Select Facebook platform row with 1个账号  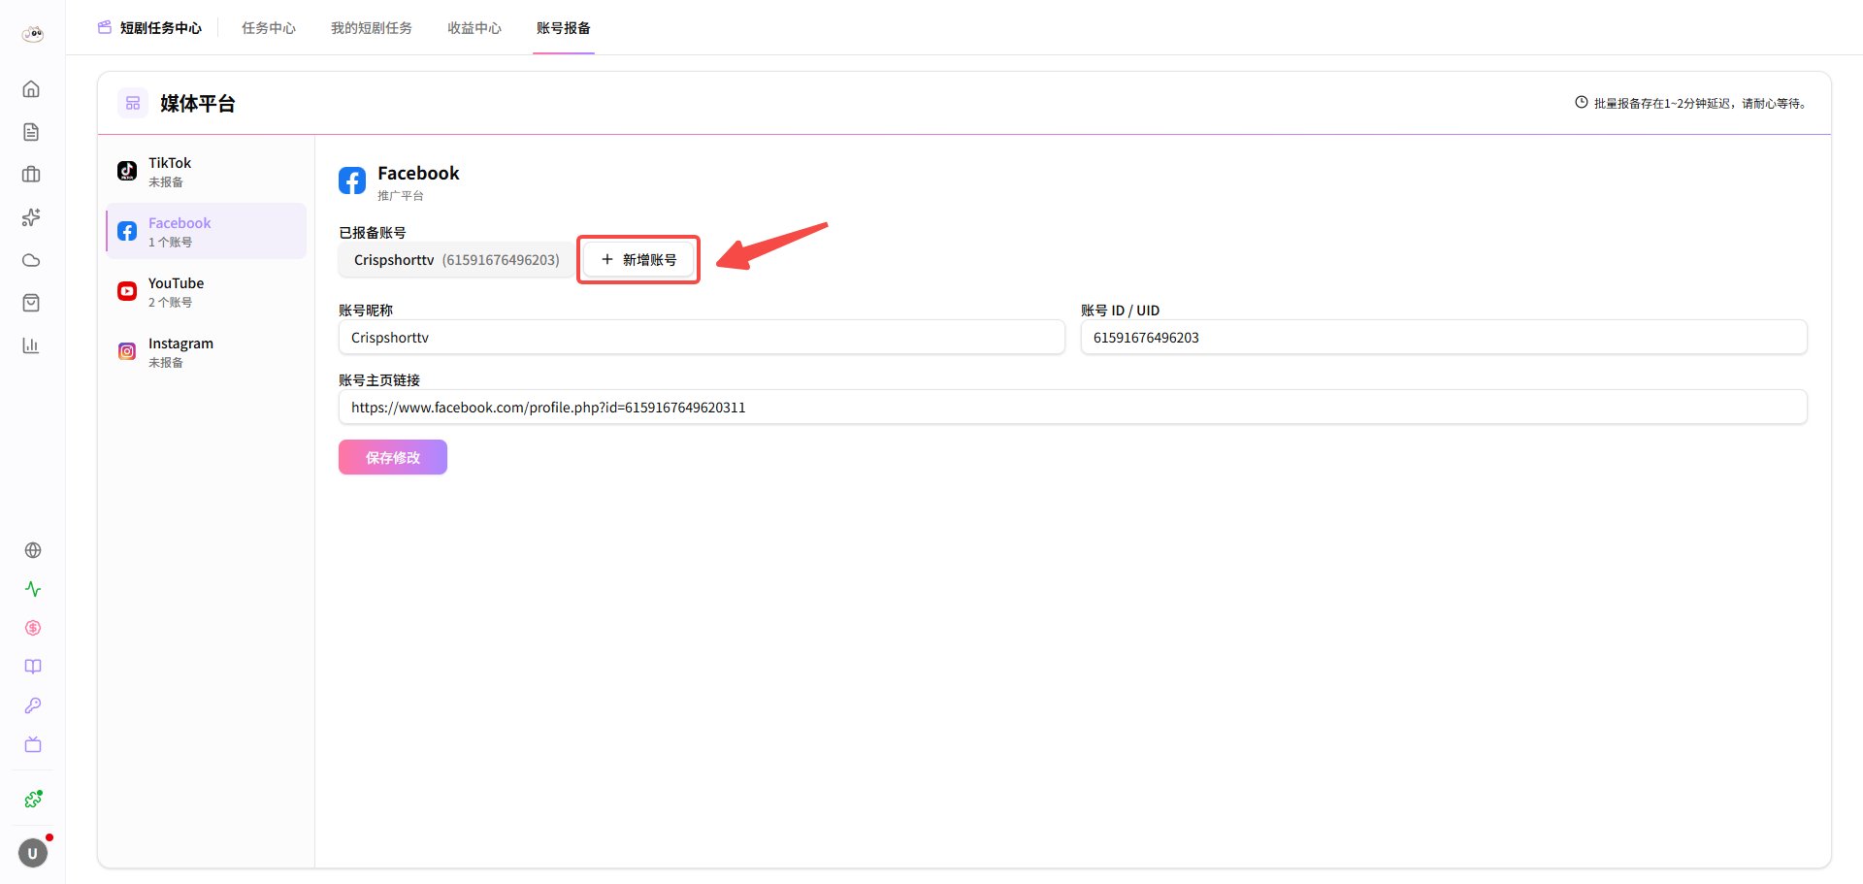(x=207, y=231)
